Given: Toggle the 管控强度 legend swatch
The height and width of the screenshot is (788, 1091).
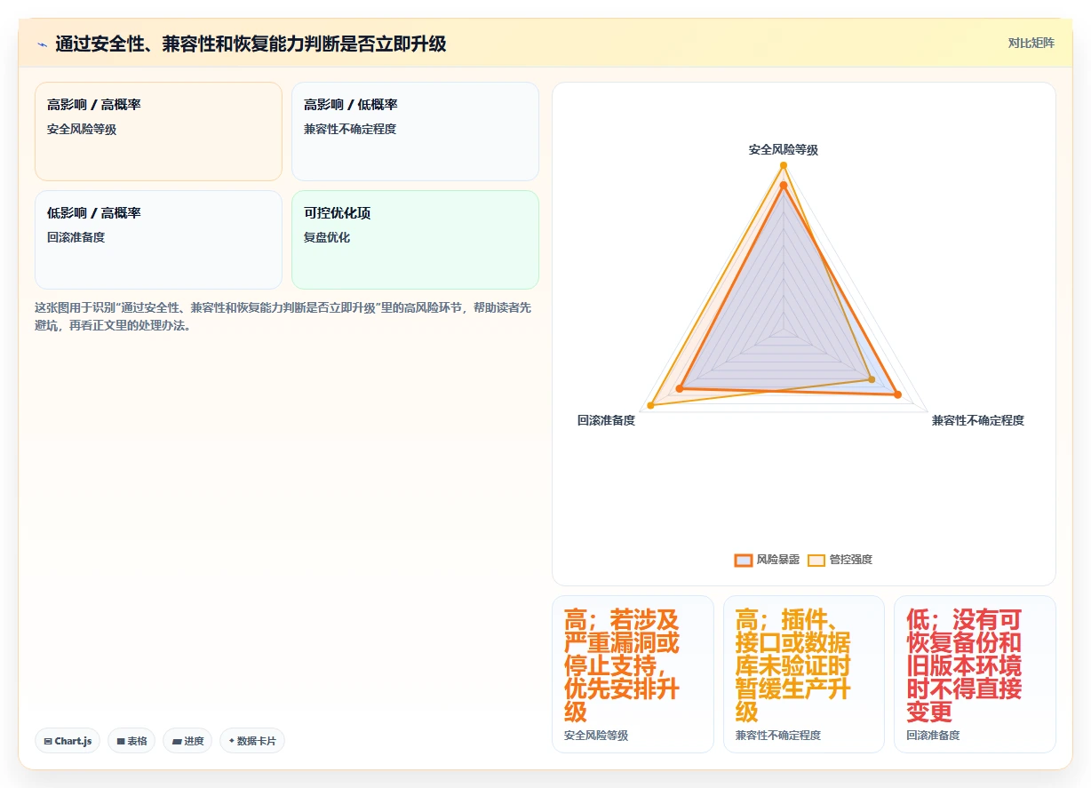Looking at the screenshot, I should [x=816, y=560].
